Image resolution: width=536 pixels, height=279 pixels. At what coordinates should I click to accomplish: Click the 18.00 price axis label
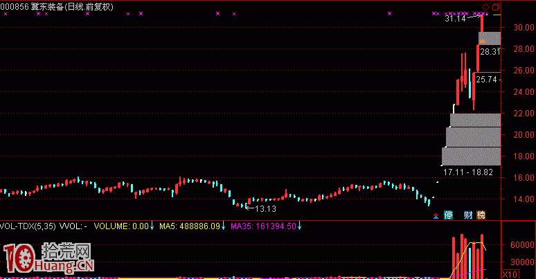pos(524,156)
